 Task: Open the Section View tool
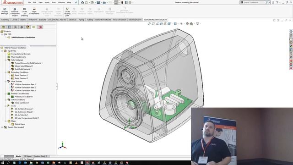pyautogui.click(x=161, y=24)
